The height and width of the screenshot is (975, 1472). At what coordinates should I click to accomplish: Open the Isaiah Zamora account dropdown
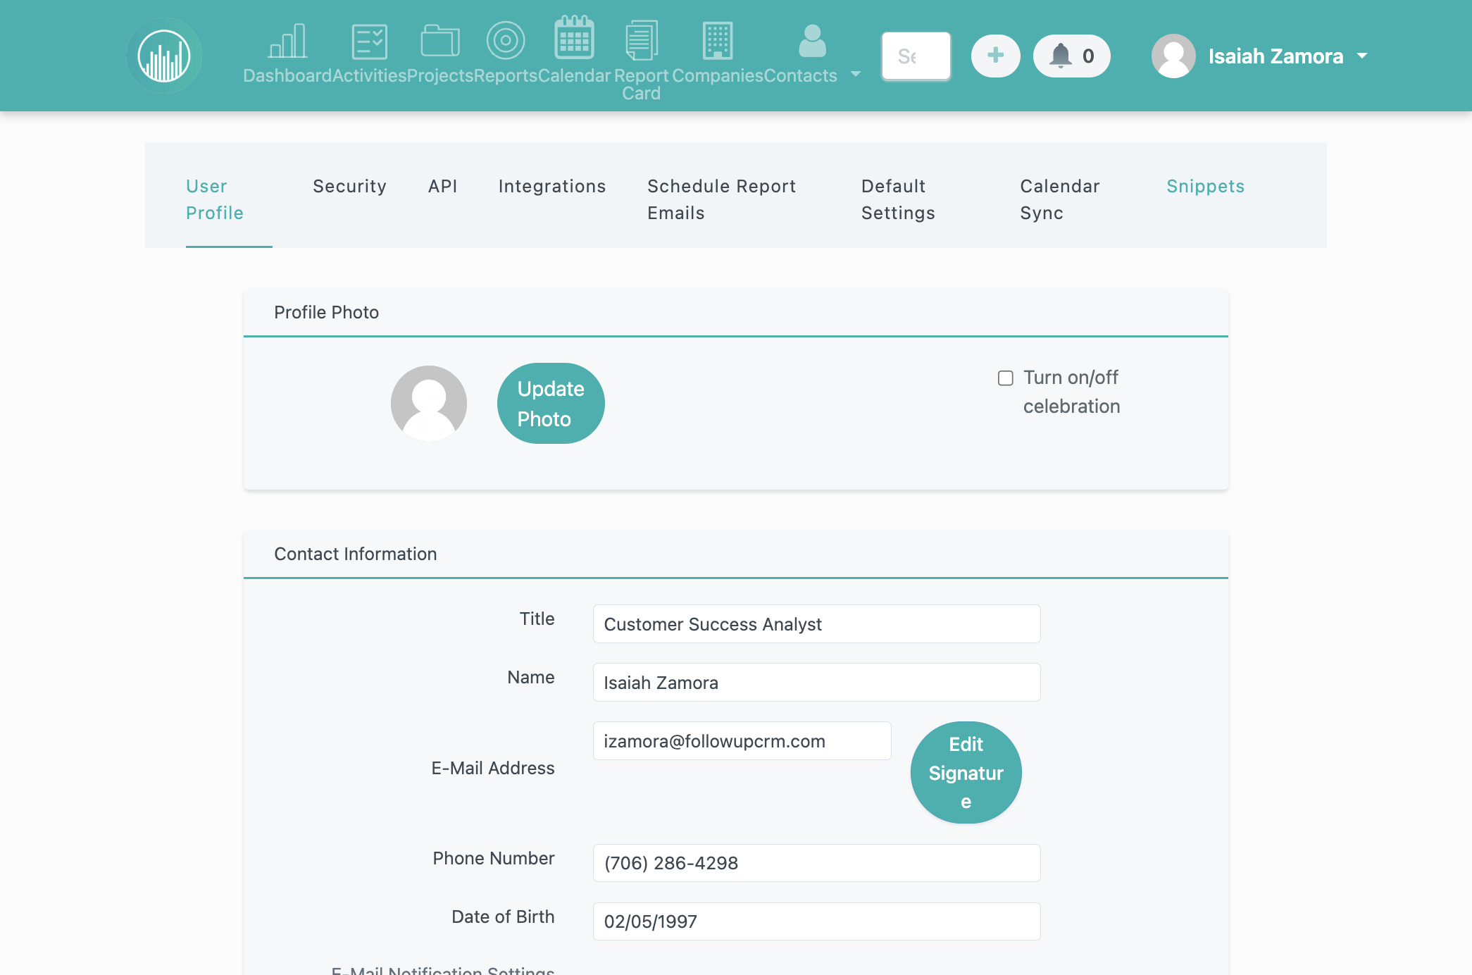tap(1288, 56)
